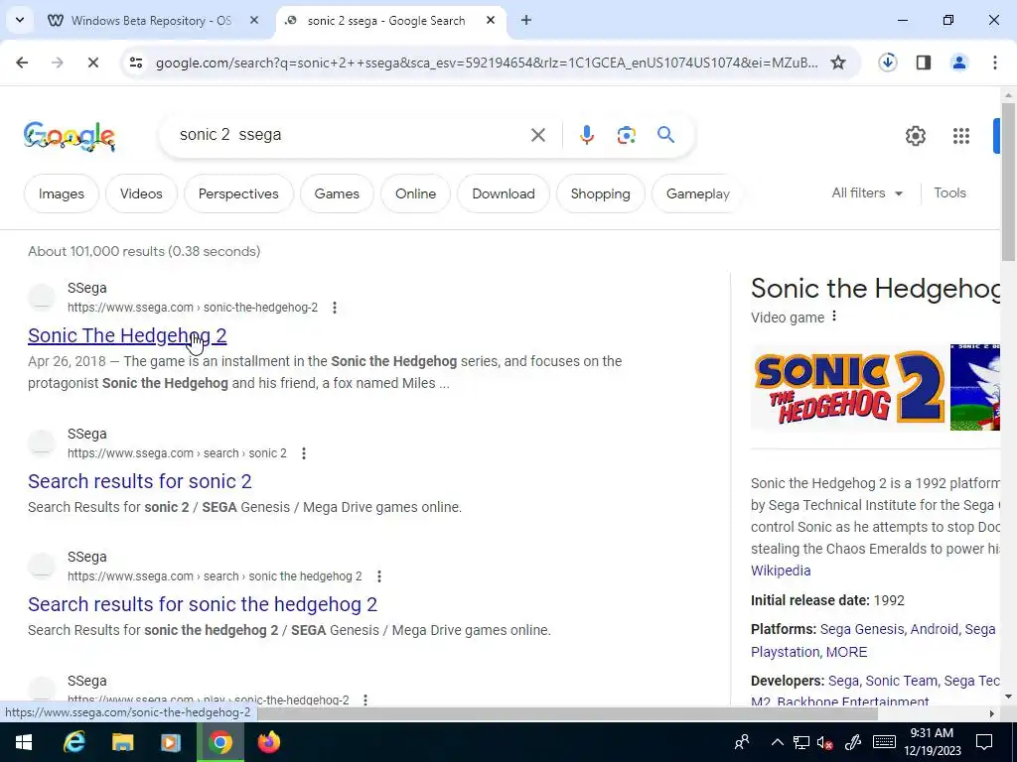Click the horizontal scrollbar right arrow
The width and height of the screenshot is (1017, 762).
click(992, 713)
